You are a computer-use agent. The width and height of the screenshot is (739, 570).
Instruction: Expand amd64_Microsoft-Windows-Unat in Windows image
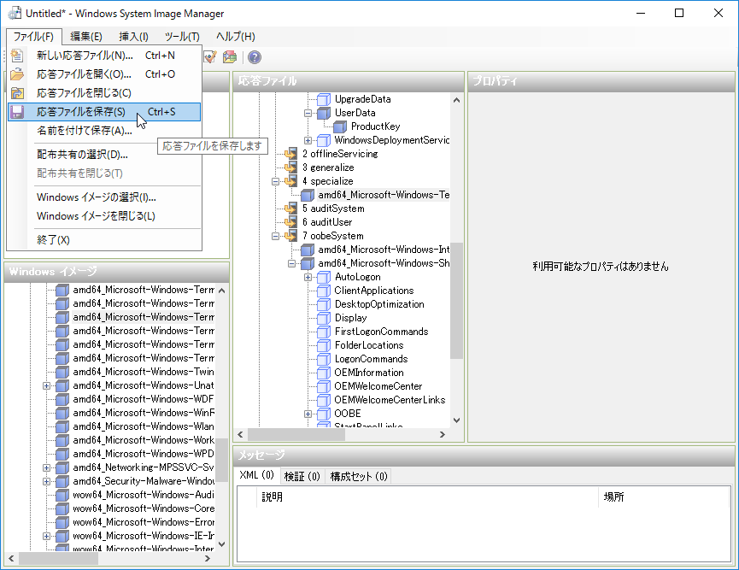coord(46,385)
